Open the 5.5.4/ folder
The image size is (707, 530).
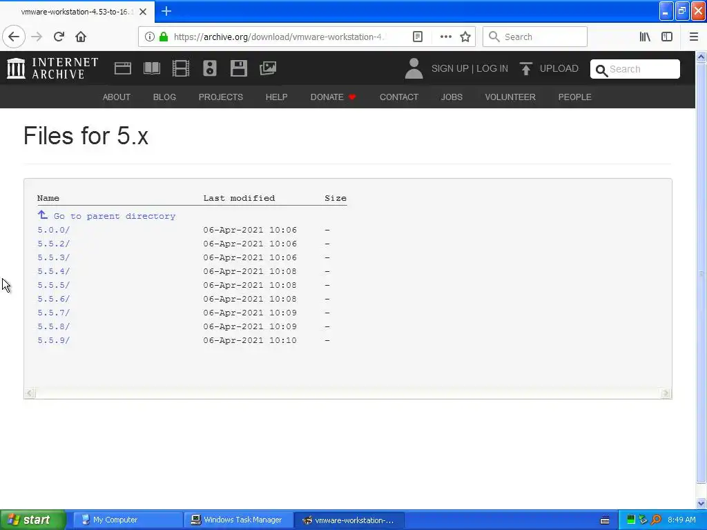click(54, 271)
